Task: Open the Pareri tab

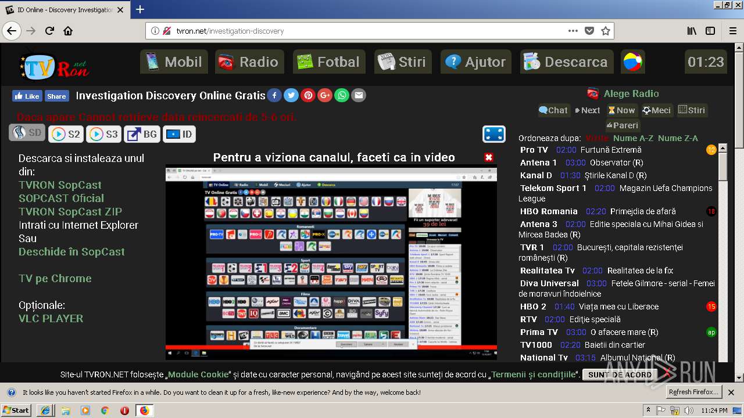Action: [623, 125]
